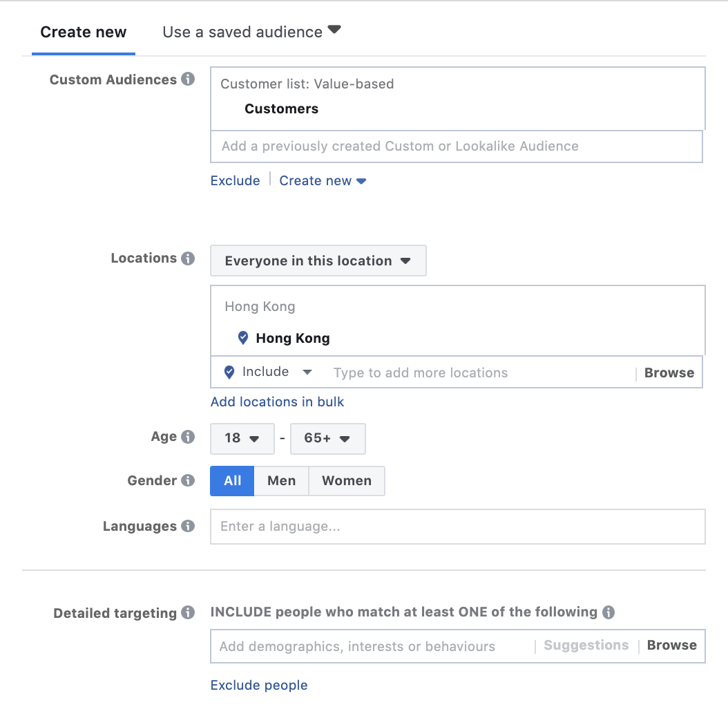The image size is (728, 716).
Task: Open the Include location type dropdown
Action: [269, 373]
